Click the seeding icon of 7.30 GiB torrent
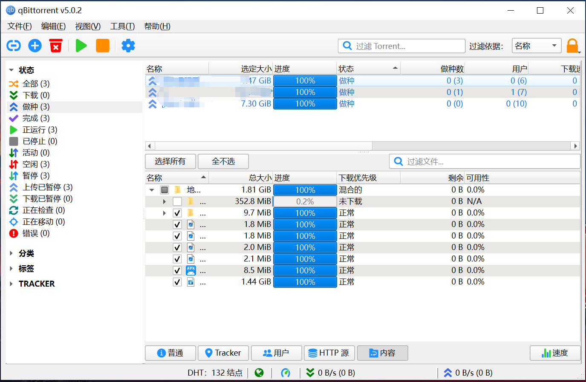The image size is (586, 382). pyautogui.click(x=152, y=103)
